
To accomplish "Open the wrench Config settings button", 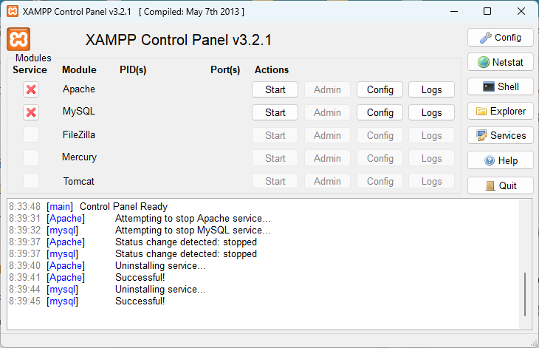I will [500, 38].
